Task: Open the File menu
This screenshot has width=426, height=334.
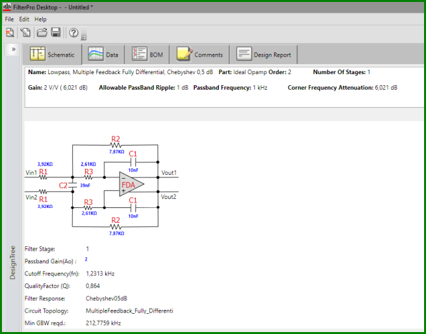Action: 9,19
